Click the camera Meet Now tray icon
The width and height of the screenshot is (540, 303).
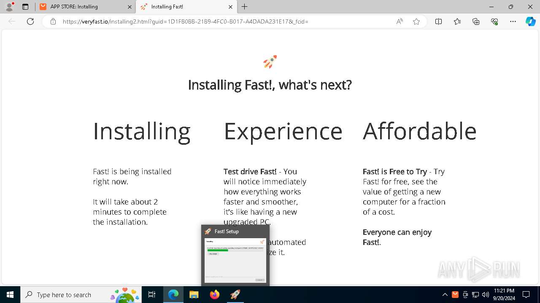pos(465,295)
